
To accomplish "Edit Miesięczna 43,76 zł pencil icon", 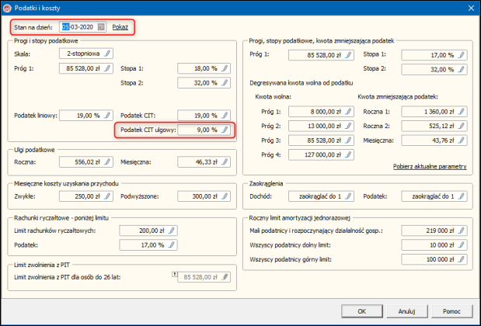I will point(461,140).
